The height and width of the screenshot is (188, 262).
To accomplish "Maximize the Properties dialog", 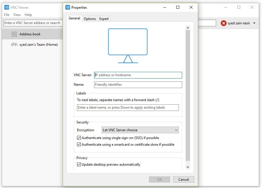I will (178, 7).
